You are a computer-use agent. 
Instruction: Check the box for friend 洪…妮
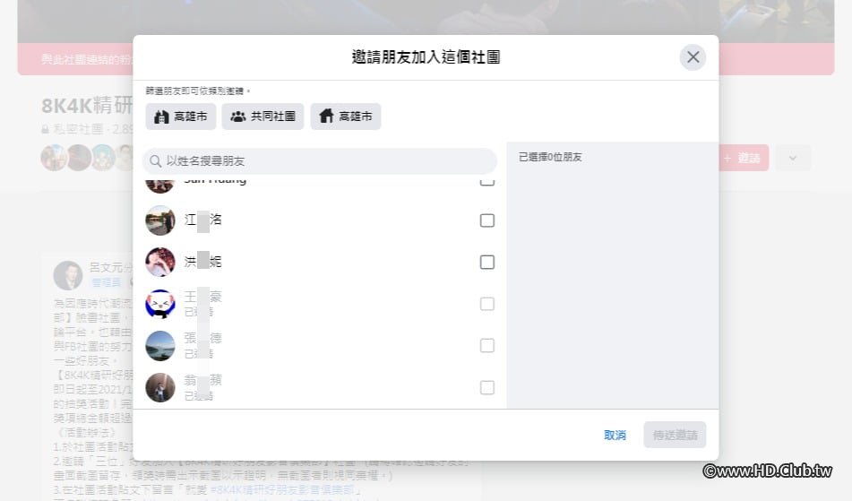[x=486, y=263]
